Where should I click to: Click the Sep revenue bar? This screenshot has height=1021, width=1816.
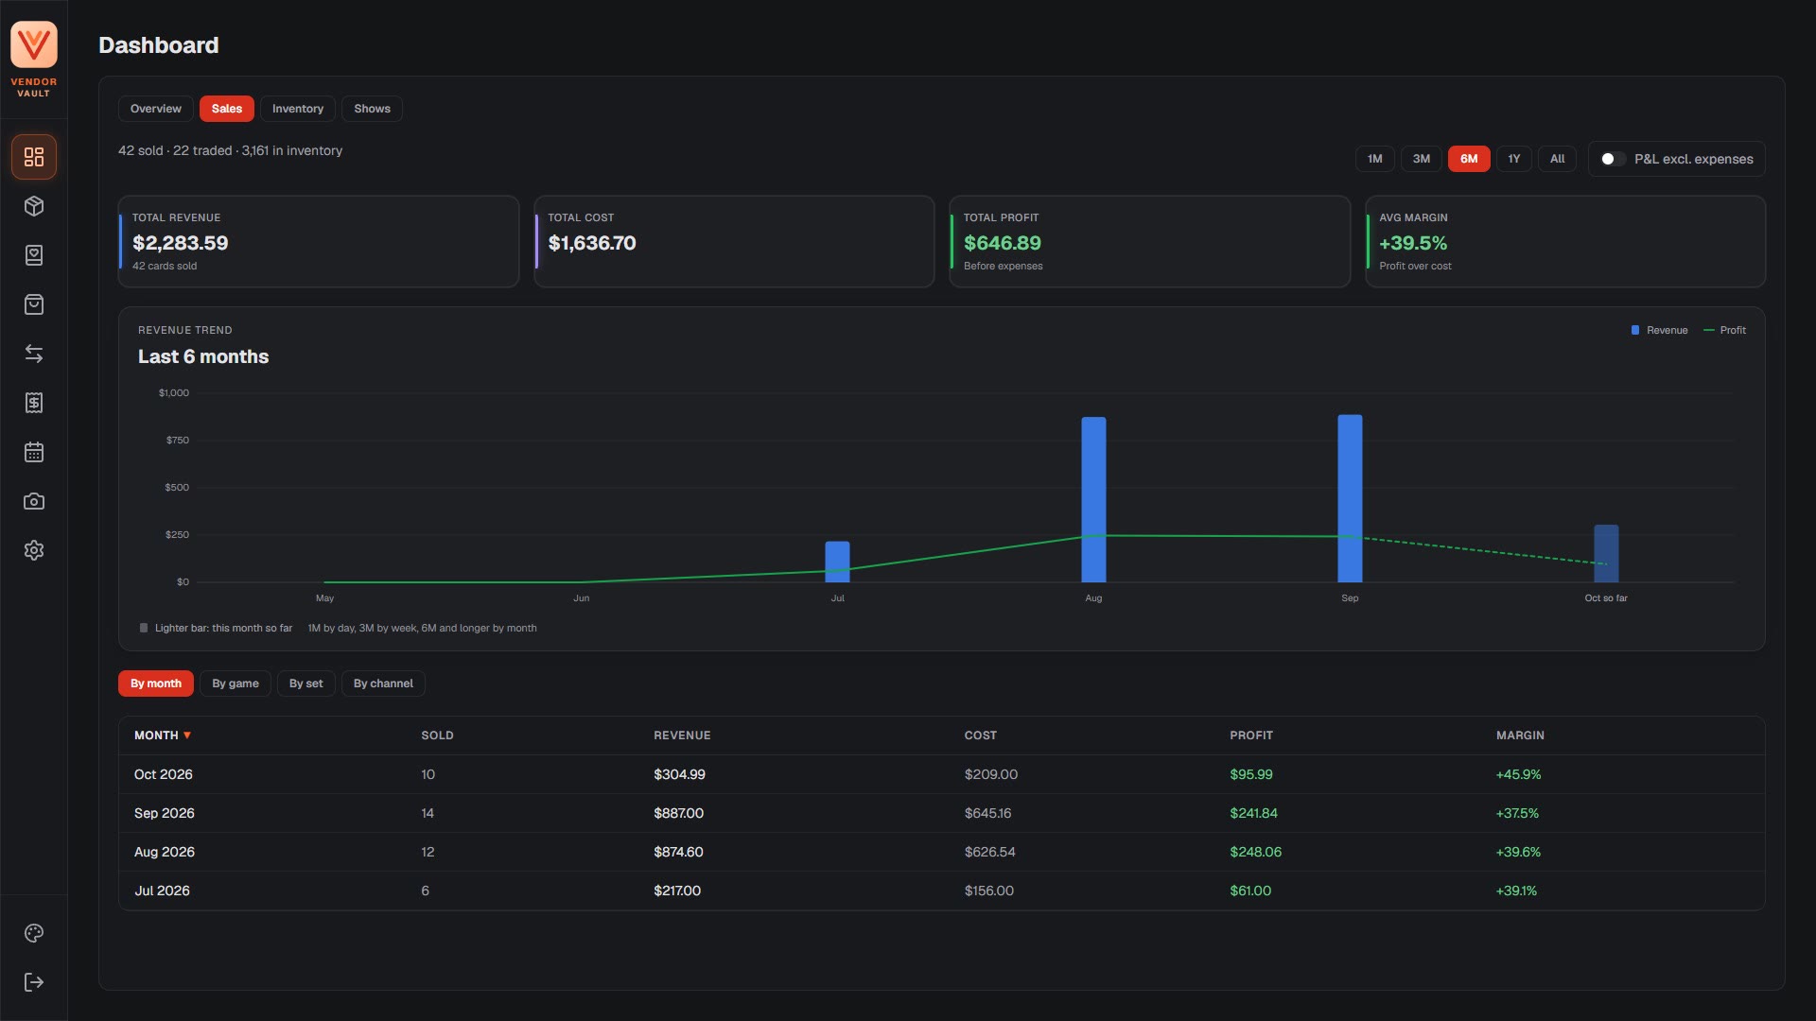pyautogui.click(x=1350, y=498)
